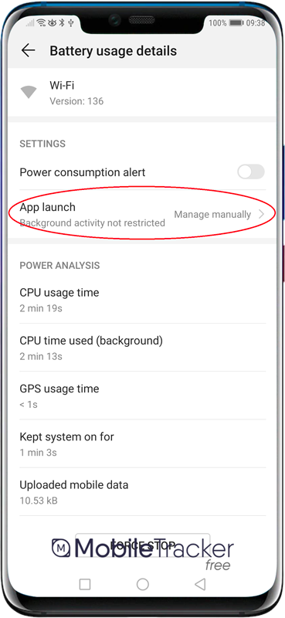Open the App launch setting
The width and height of the screenshot is (285, 618).
tap(142, 215)
